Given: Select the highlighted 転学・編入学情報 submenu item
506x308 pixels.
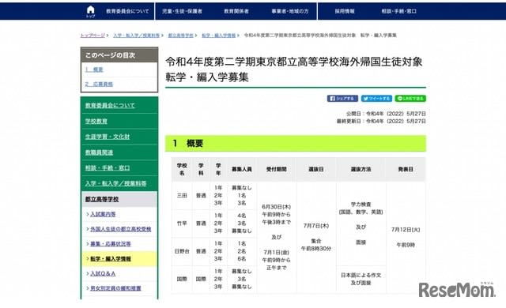Looking at the screenshot, I should pos(119,259).
